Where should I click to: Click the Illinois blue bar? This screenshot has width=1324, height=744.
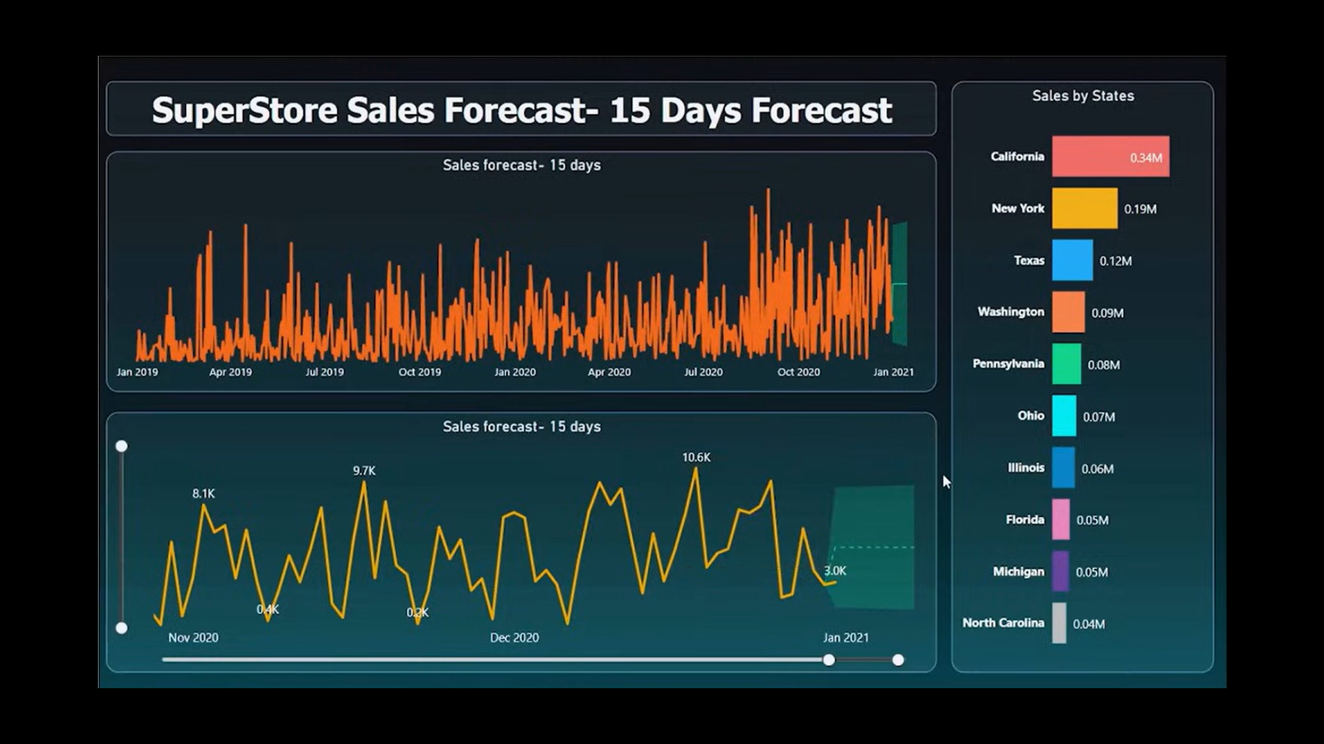point(1063,468)
